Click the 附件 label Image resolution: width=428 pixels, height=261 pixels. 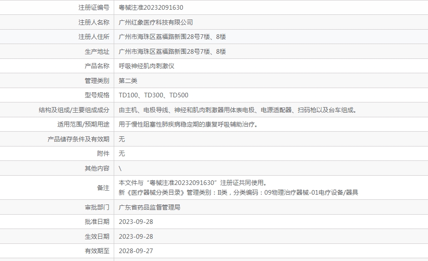coord(103,153)
